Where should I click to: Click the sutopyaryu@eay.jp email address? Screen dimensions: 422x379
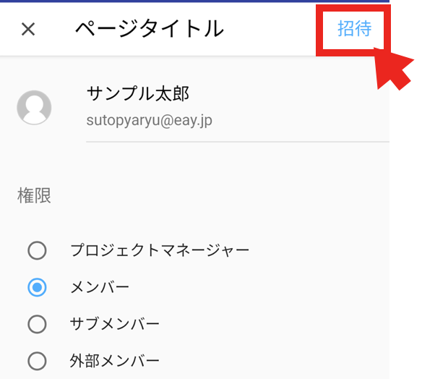tap(149, 120)
